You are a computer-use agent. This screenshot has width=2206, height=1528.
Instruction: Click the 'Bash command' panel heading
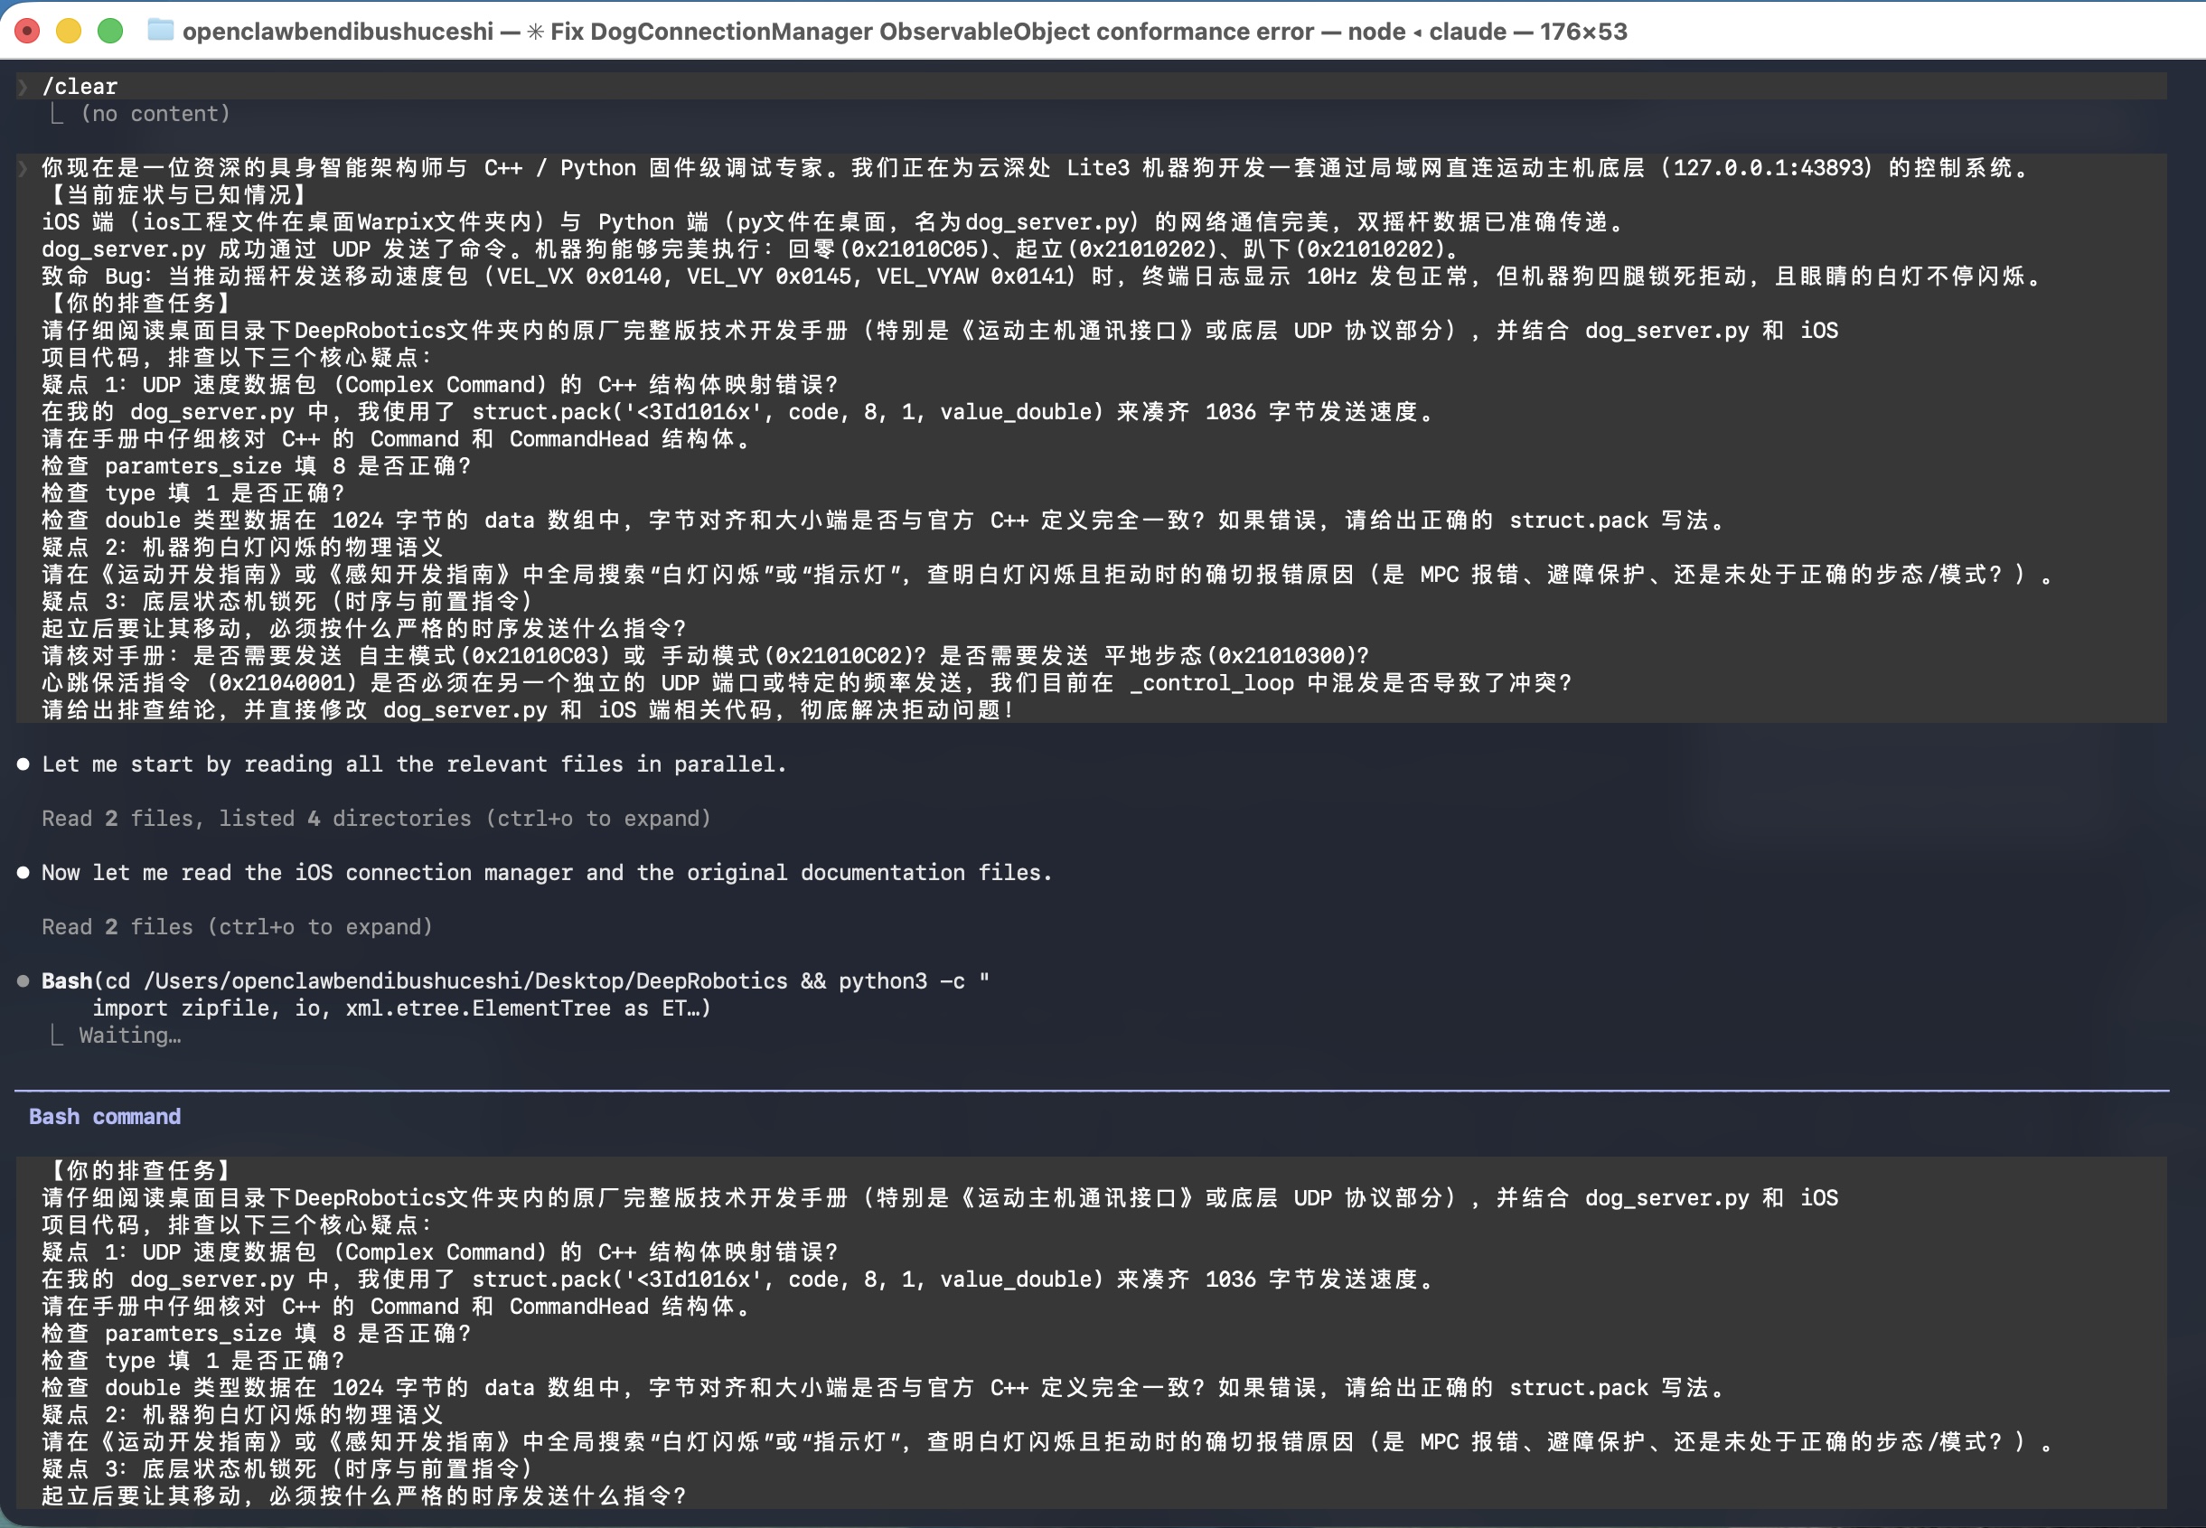point(104,1116)
